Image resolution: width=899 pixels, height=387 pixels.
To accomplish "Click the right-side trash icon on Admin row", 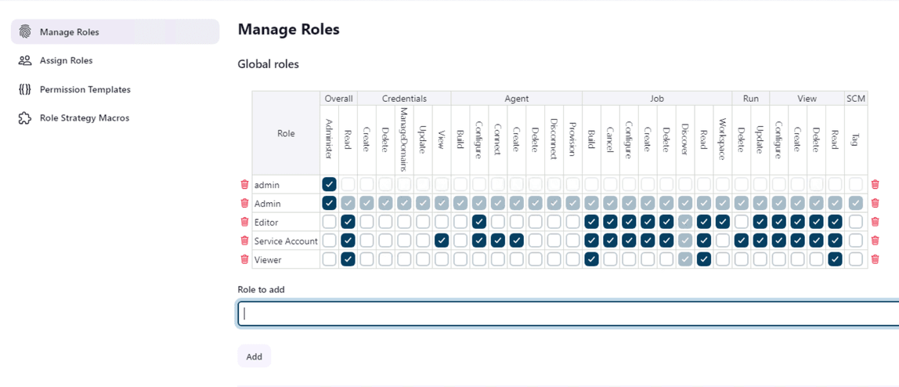I will click(x=875, y=204).
